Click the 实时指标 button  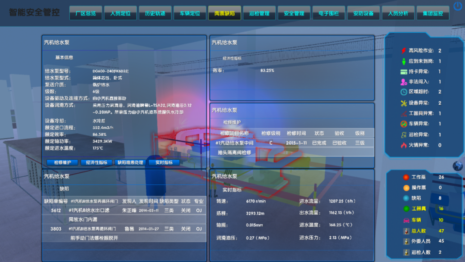[164, 162]
